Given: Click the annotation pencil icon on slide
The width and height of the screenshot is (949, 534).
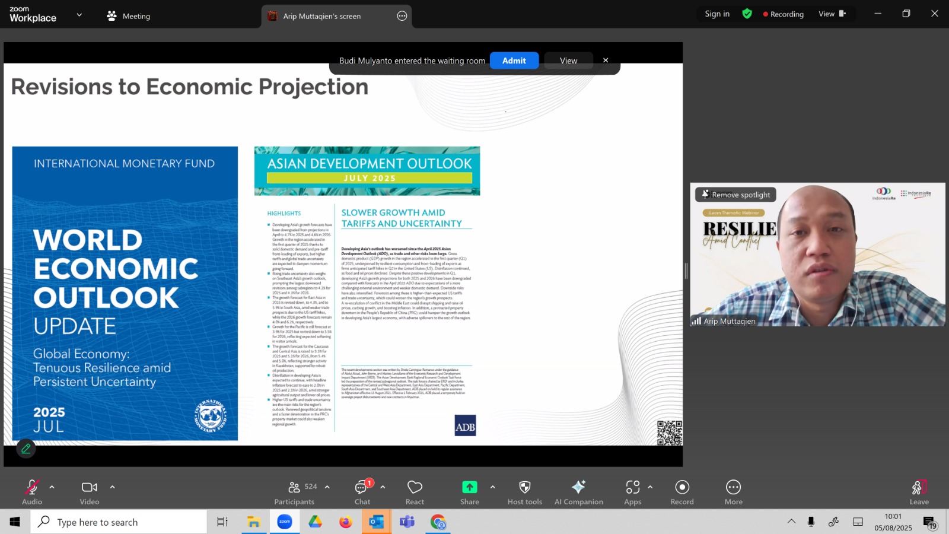Looking at the screenshot, I should (x=26, y=449).
